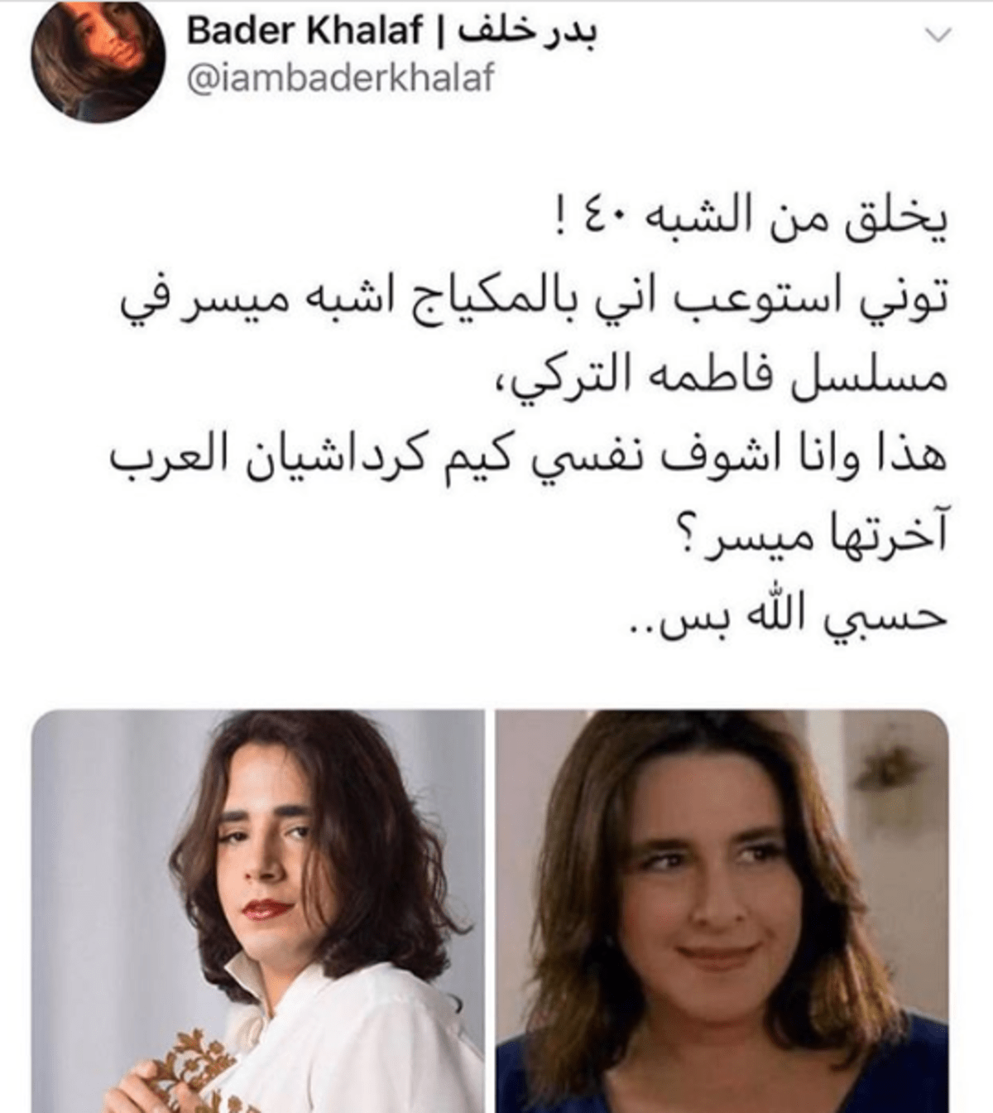Viewport: 993px width, 1113px height.
Task: Expand the tweet options chevron
Action: click(x=938, y=35)
